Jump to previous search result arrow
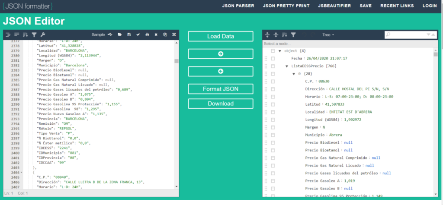Screen dimensions: 443x205 coord(433,35)
